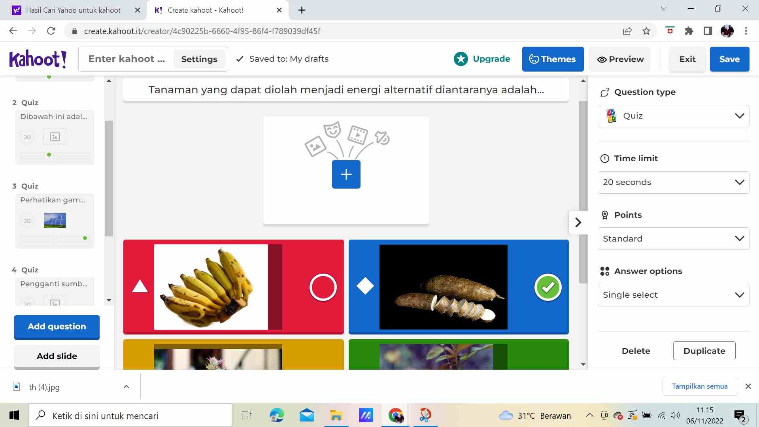Open Windows Start menu
The height and width of the screenshot is (427, 759).
[x=14, y=416]
